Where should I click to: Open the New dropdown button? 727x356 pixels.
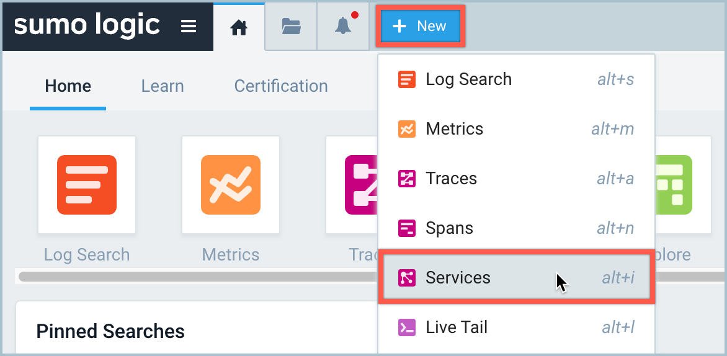420,26
